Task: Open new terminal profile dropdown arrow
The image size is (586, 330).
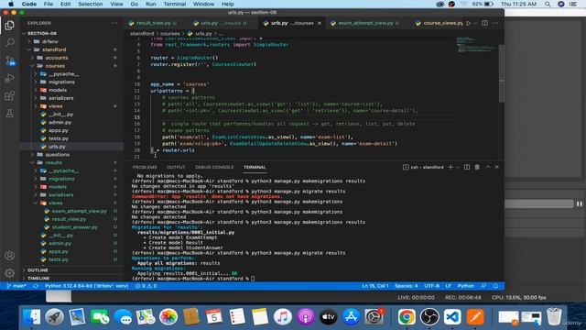Action: [x=458, y=167]
